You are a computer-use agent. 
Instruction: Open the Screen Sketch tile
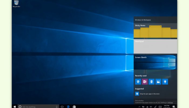[x=155, y=62]
